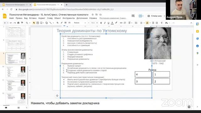
Task: Toggle italic formatting
Action: click(105, 23)
